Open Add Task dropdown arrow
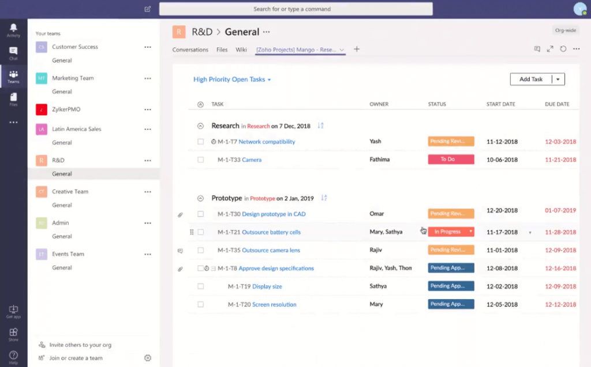 tap(558, 80)
